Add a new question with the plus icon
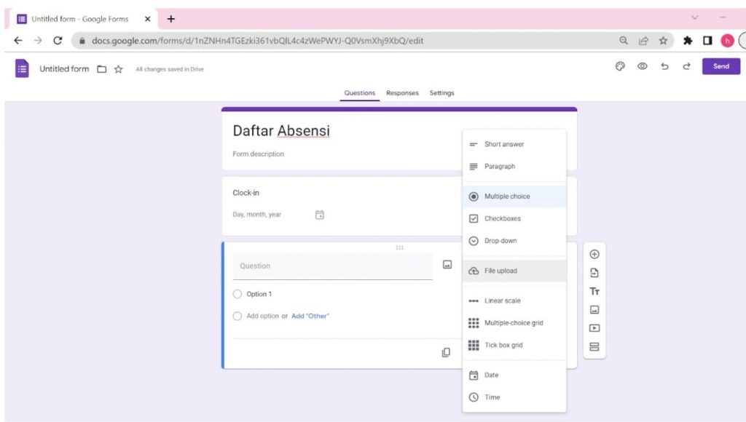The height and width of the screenshot is (422, 746). pos(594,254)
